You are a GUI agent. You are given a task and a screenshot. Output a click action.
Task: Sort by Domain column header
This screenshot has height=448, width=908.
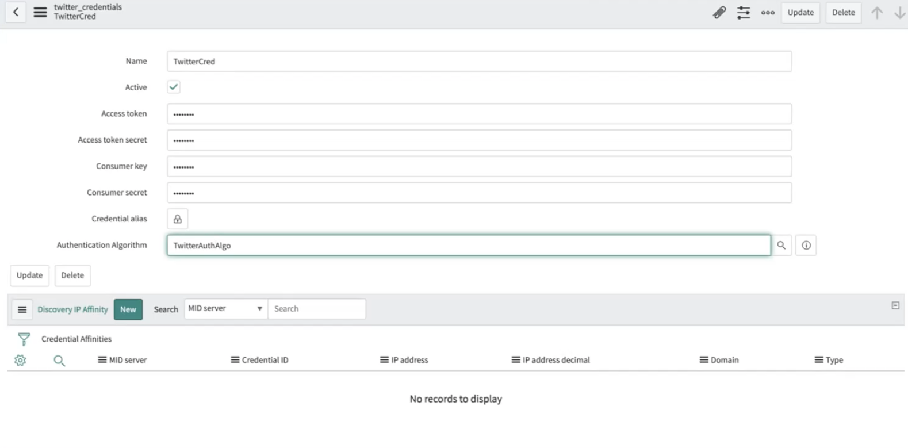[725, 360]
